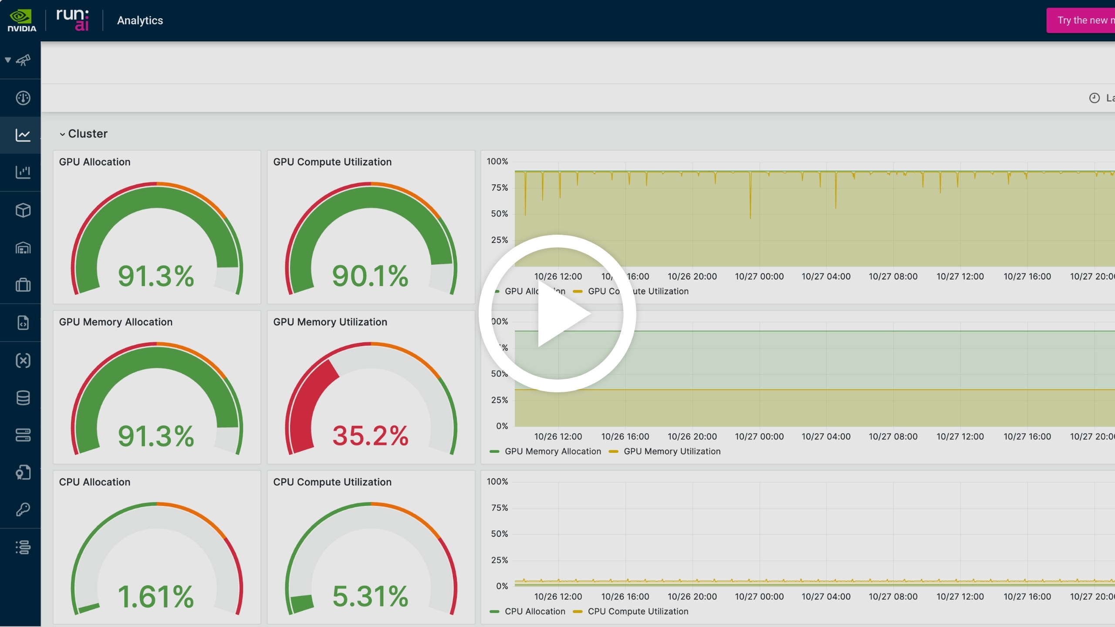The width and height of the screenshot is (1115, 627).
Task: Click the server rack nodes sidebar icon
Action: point(23,435)
